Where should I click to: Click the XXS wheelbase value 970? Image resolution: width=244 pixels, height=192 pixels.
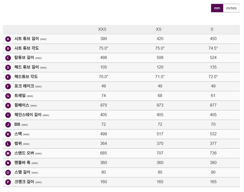pos(103,105)
